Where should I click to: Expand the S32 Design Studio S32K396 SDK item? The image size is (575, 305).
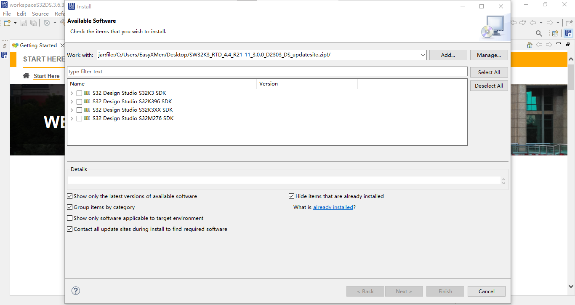[x=72, y=102]
